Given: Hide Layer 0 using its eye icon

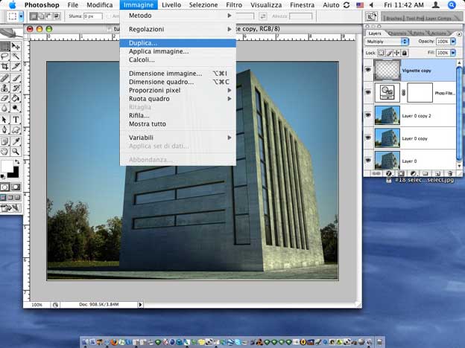Looking at the screenshot, I should (x=368, y=160).
